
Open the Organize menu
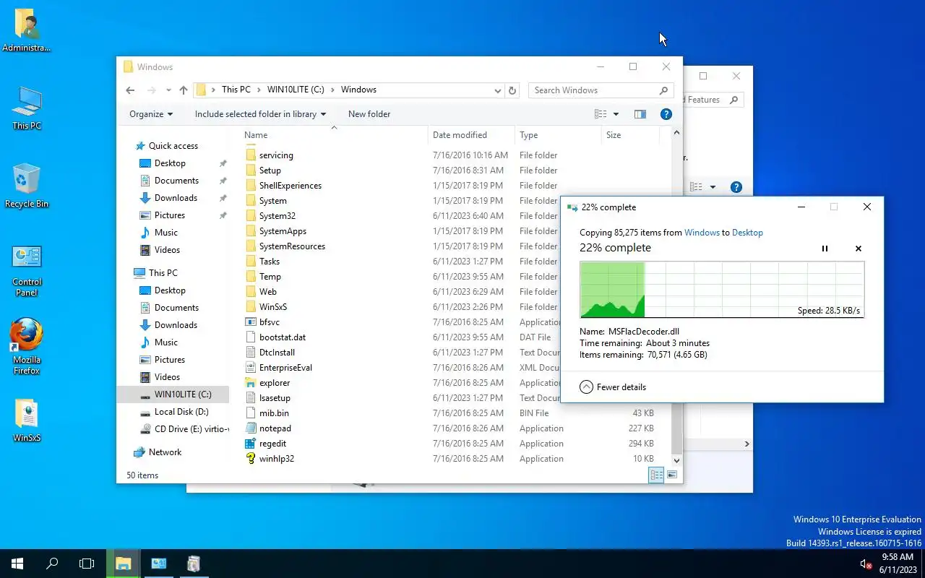click(151, 114)
